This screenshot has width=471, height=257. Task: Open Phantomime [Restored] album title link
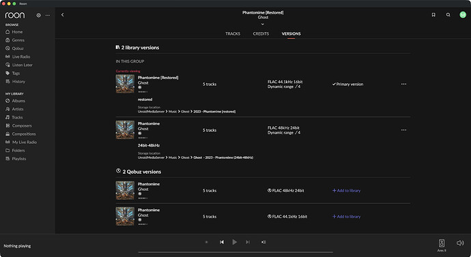[158, 78]
